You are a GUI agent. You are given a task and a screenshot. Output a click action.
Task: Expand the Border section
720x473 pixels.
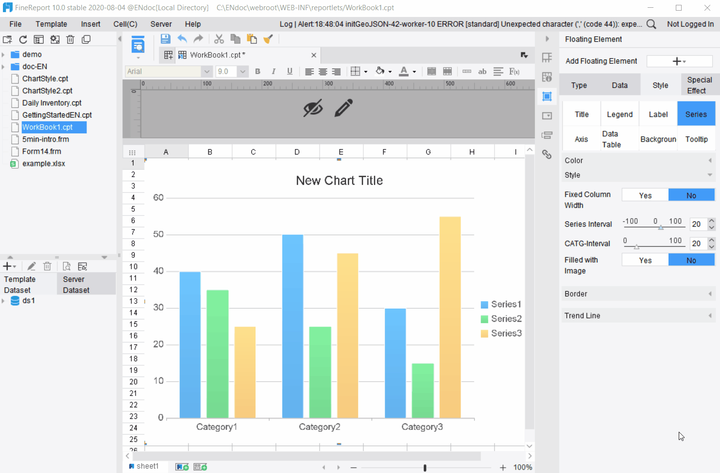pyautogui.click(x=638, y=294)
